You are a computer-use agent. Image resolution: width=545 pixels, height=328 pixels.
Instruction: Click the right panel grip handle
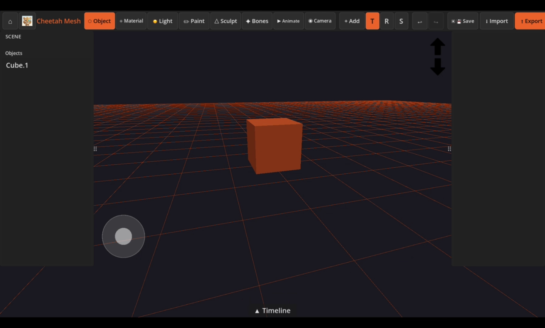point(449,149)
